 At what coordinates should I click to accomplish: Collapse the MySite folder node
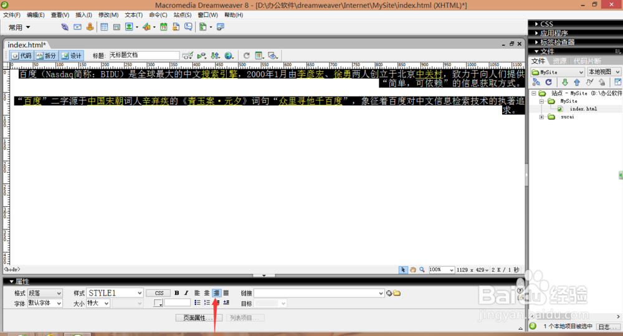click(x=541, y=102)
